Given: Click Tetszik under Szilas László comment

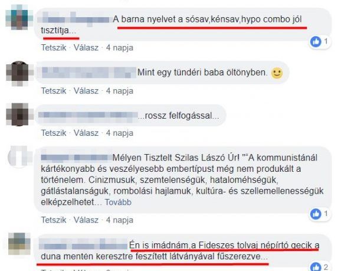Looking at the screenshot, I should [54, 220].
